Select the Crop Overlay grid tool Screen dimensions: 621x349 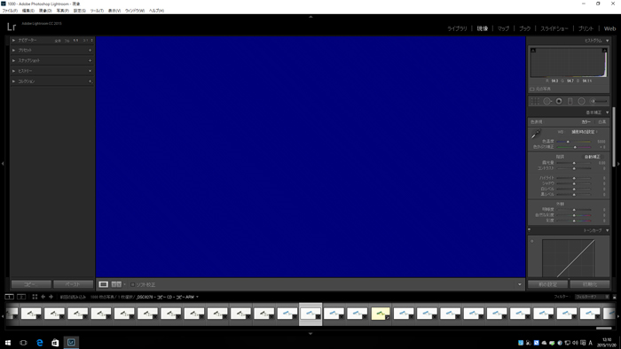[x=535, y=101]
